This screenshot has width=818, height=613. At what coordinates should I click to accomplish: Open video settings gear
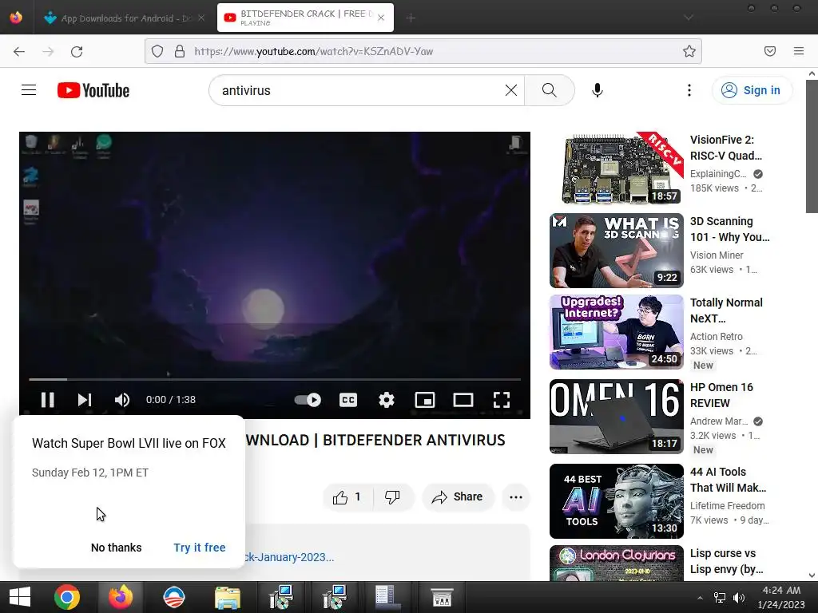pyautogui.click(x=386, y=400)
